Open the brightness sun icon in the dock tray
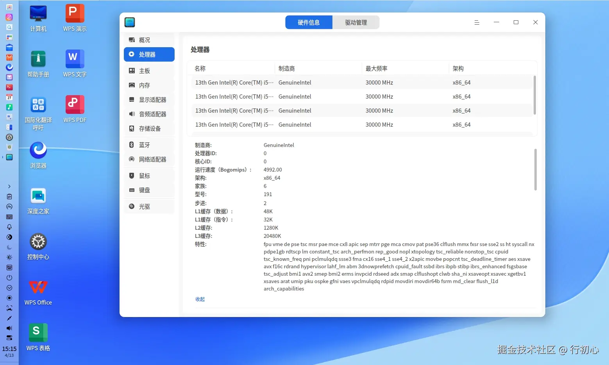The height and width of the screenshot is (365, 609). coord(9,257)
